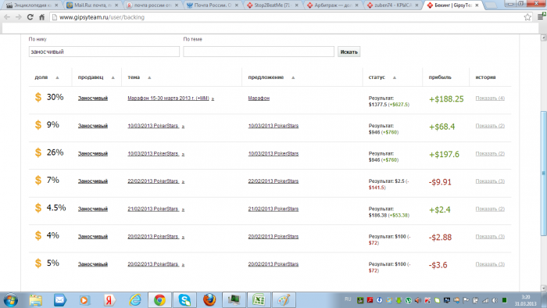Switch to the Stop2BeatMe tab

(x=273, y=5)
